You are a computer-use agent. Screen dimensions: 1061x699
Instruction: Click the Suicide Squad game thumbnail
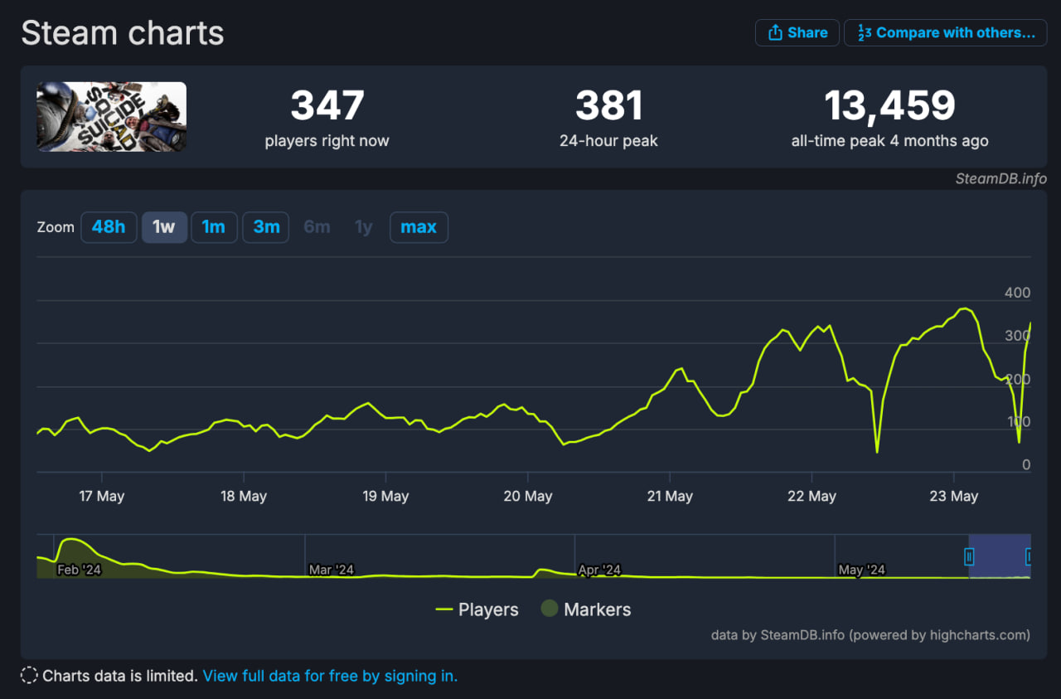(111, 116)
